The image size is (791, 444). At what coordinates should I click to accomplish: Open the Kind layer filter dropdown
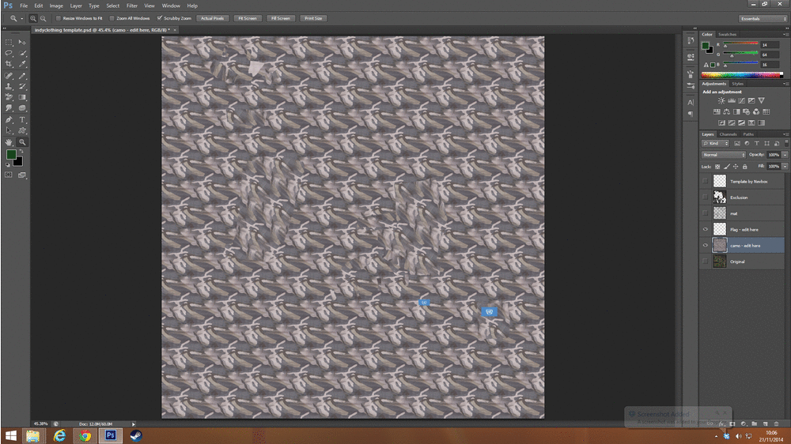click(715, 144)
